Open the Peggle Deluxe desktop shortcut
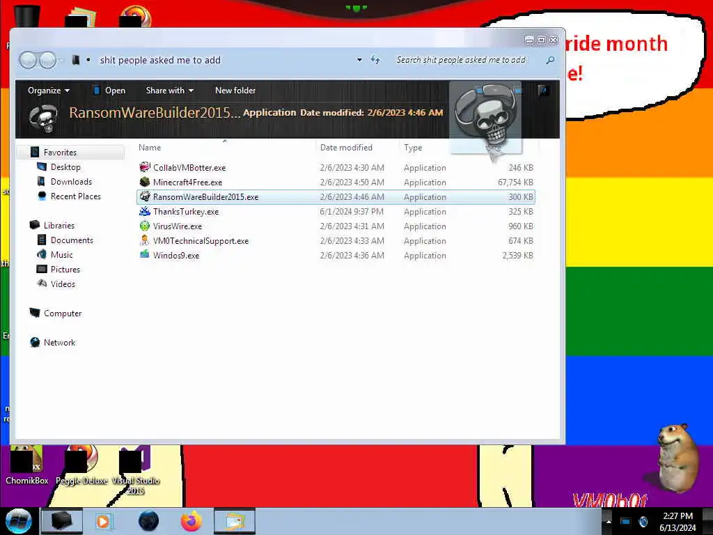The height and width of the screenshot is (535, 713). [81, 465]
